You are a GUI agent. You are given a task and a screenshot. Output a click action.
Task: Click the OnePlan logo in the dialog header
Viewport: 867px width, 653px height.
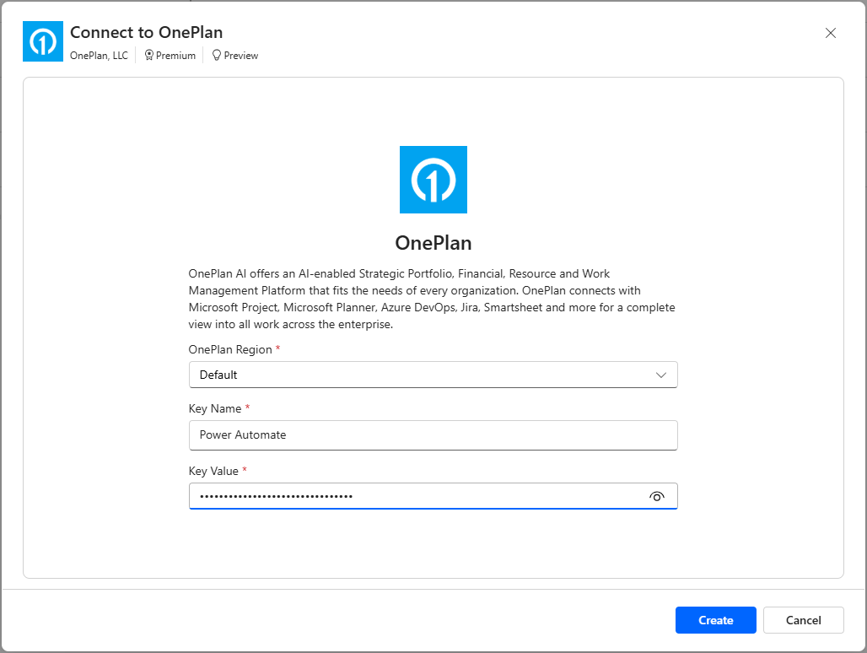(42, 41)
